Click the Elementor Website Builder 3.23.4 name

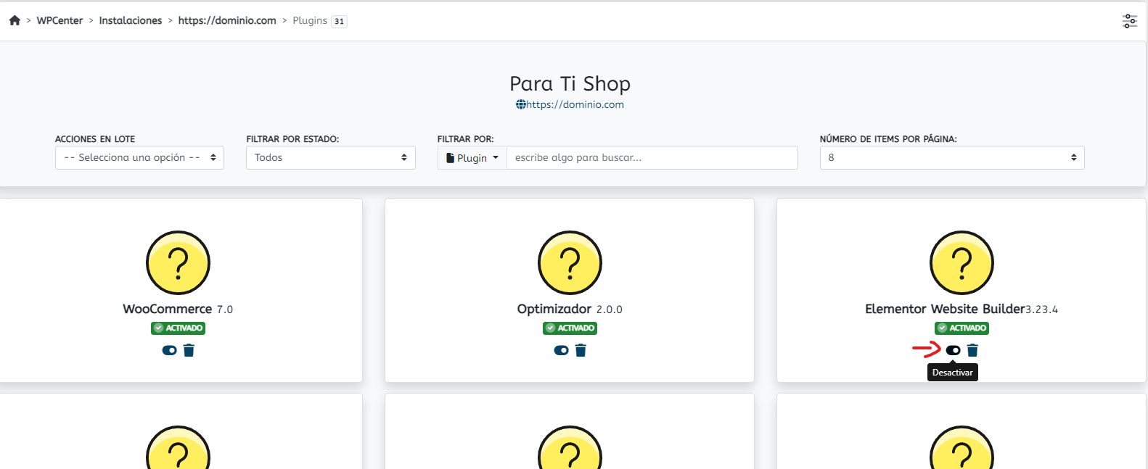pos(962,309)
